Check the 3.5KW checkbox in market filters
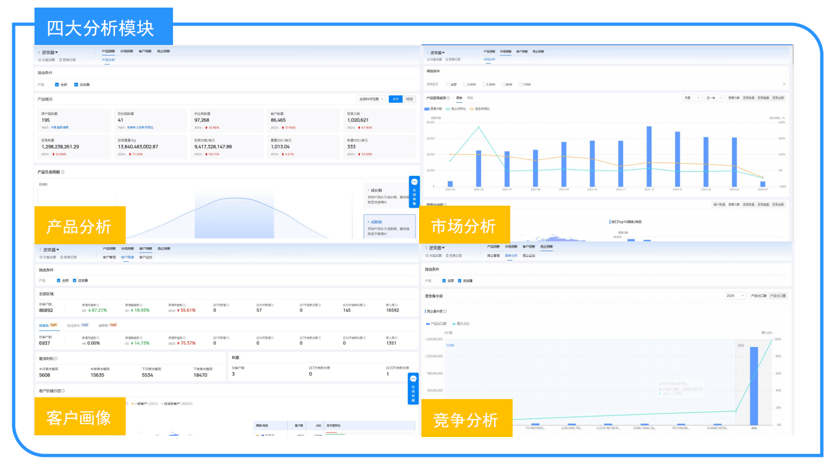 tap(465, 85)
